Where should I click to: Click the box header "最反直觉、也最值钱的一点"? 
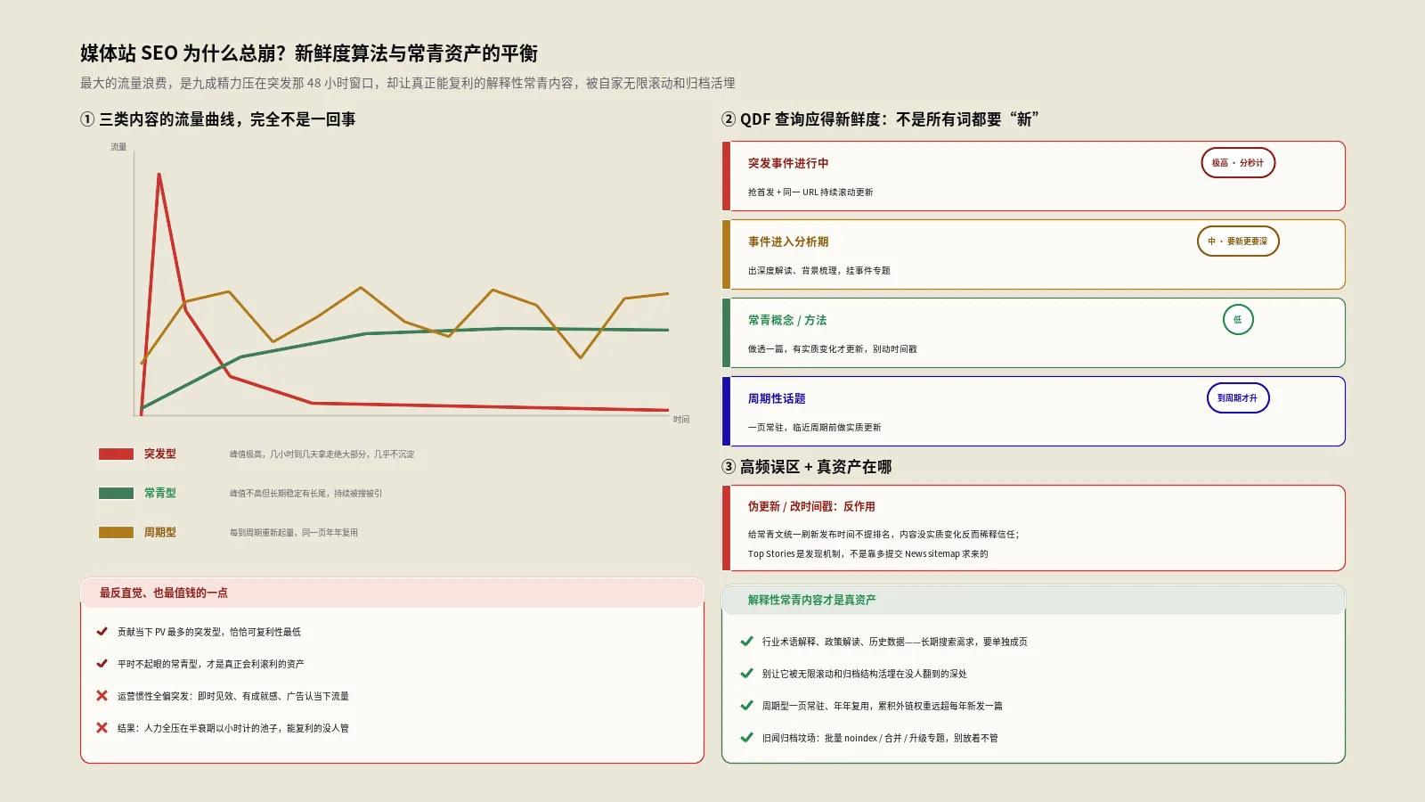[x=164, y=593]
